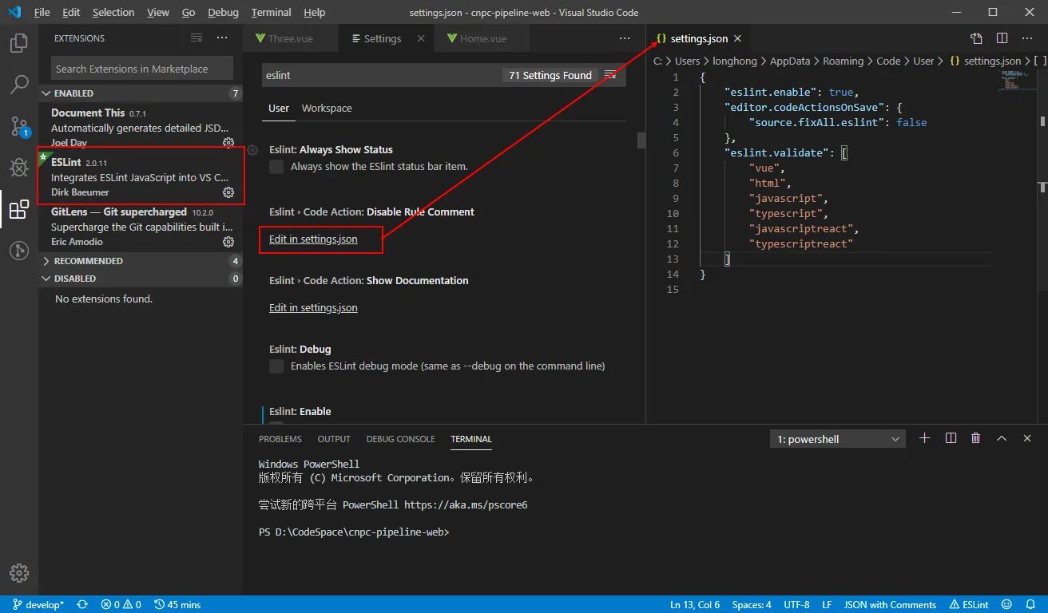The height and width of the screenshot is (613, 1048).
Task: Open the Extensions view icon
Action: pos(19,209)
